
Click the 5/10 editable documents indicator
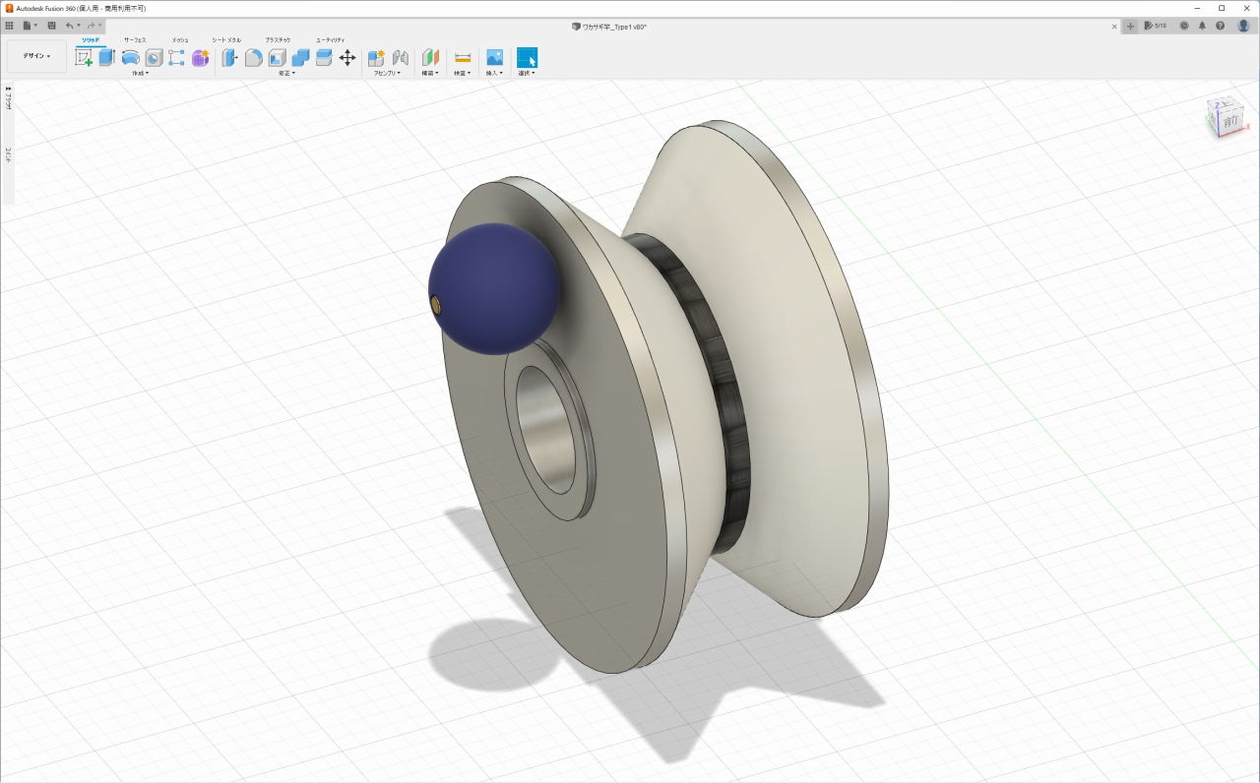(1155, 26)
